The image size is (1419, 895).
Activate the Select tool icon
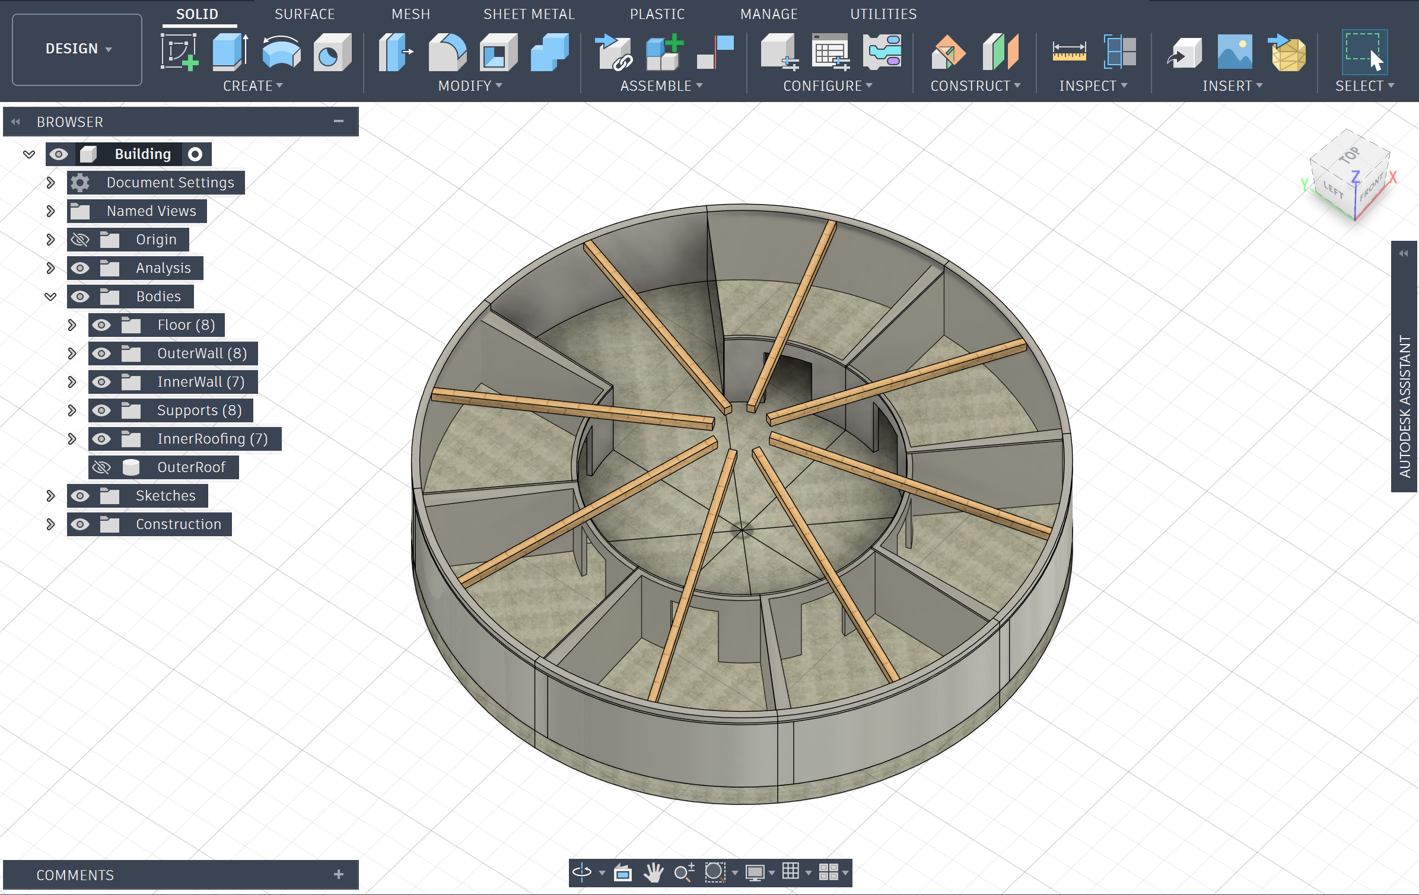1364,52
